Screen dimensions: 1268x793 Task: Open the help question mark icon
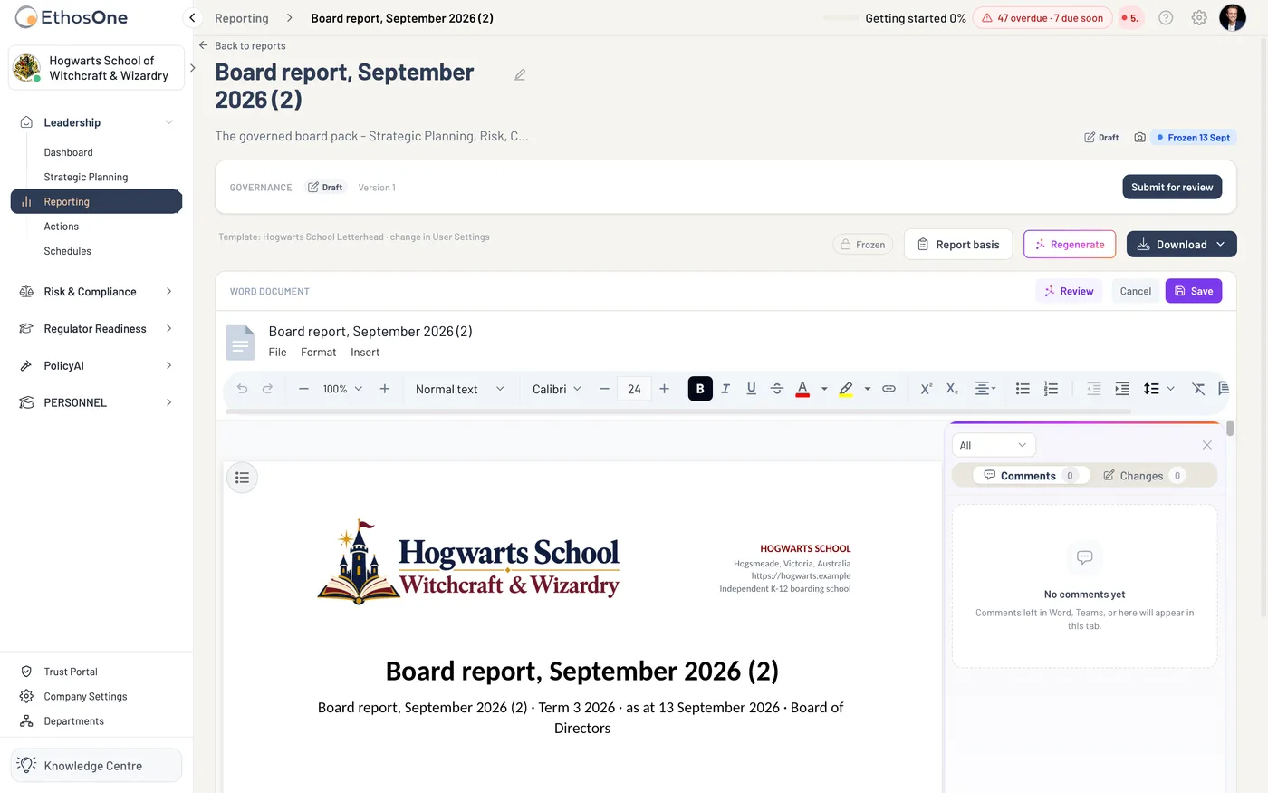pyautogui.click(x=1166, y=18)
